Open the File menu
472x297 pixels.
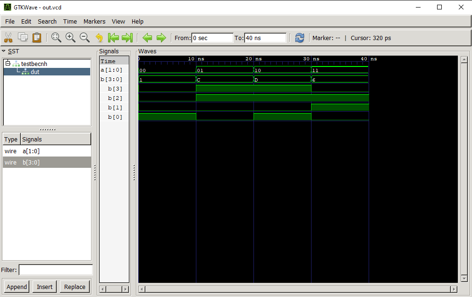(x=9, y=21)
